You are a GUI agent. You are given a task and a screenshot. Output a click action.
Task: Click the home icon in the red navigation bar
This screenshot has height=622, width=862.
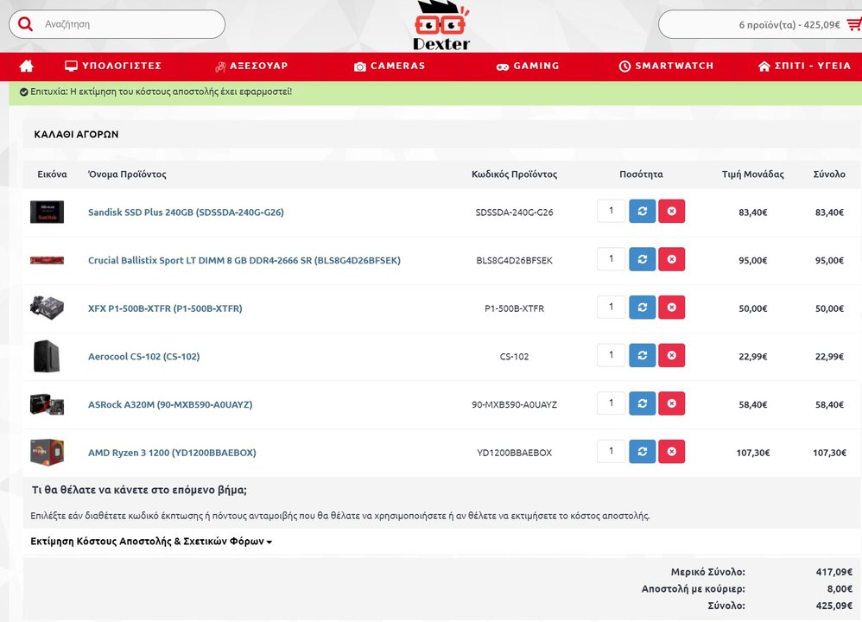coord(27,66)
